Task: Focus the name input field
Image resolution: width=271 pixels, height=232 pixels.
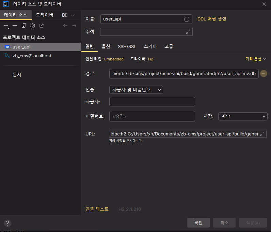Action: tap(146, 19)
